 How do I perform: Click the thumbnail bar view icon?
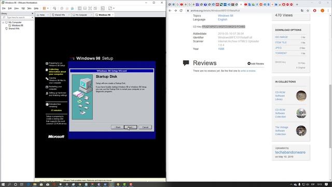[85, 8]
